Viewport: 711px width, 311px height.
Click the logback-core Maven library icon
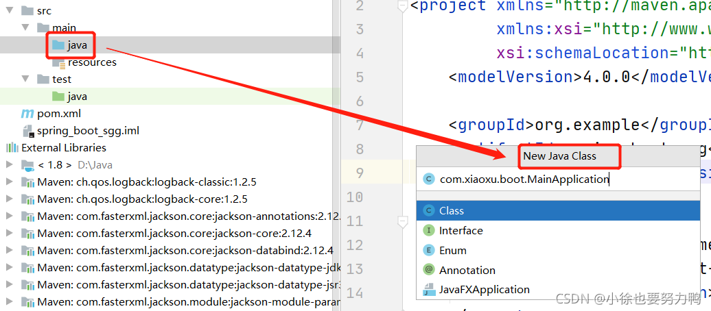click(x=27, y=199)
